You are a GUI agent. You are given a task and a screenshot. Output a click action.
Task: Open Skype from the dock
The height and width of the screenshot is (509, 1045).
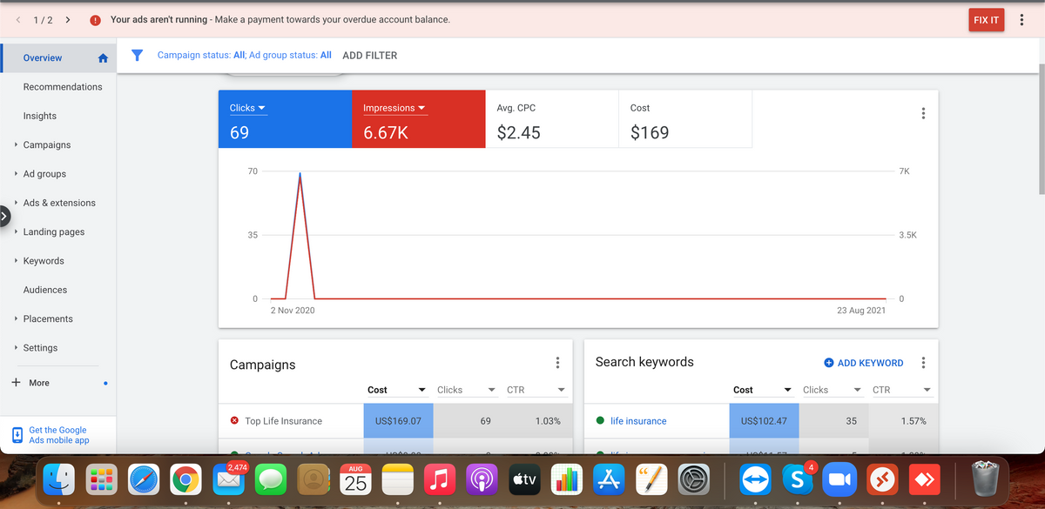coord(797,480)
